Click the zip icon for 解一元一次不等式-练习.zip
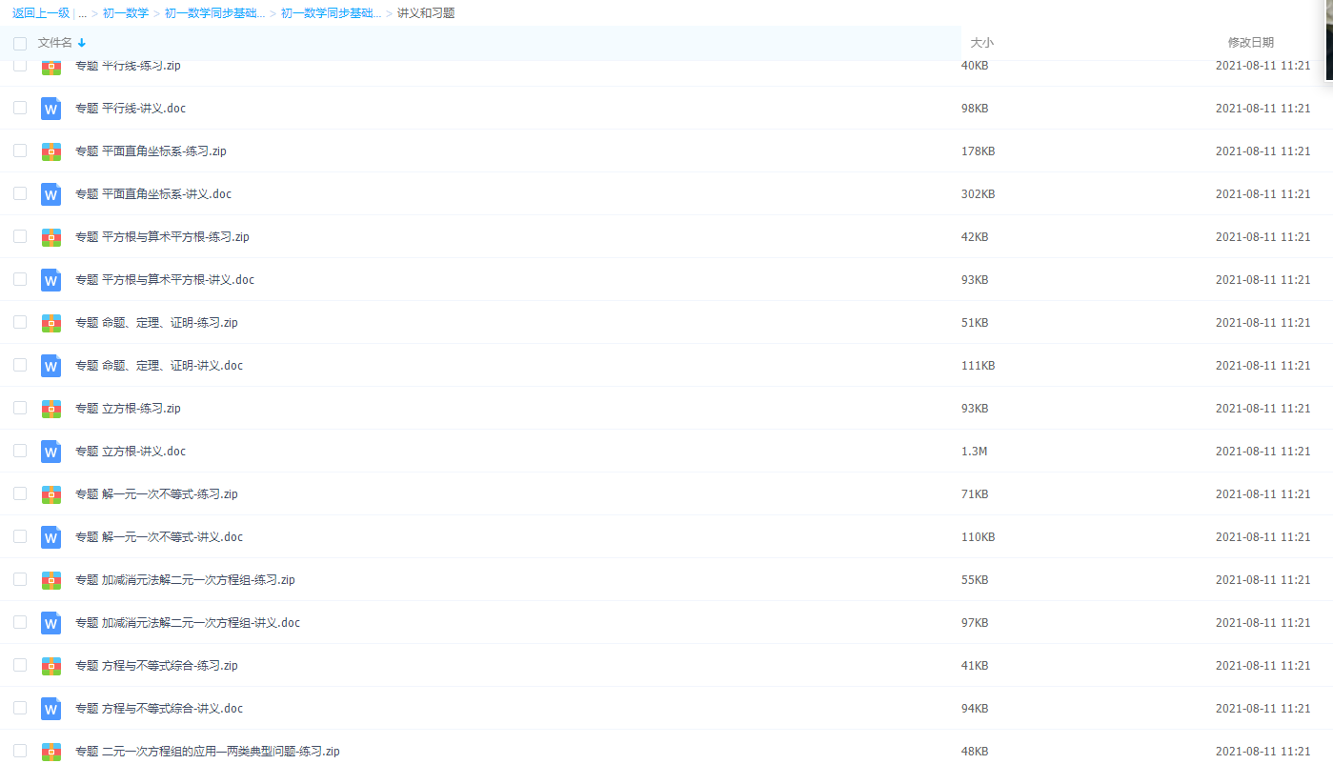Viewport: 1333px width, 764px height. pyautogui.click(x=51, y=494)
